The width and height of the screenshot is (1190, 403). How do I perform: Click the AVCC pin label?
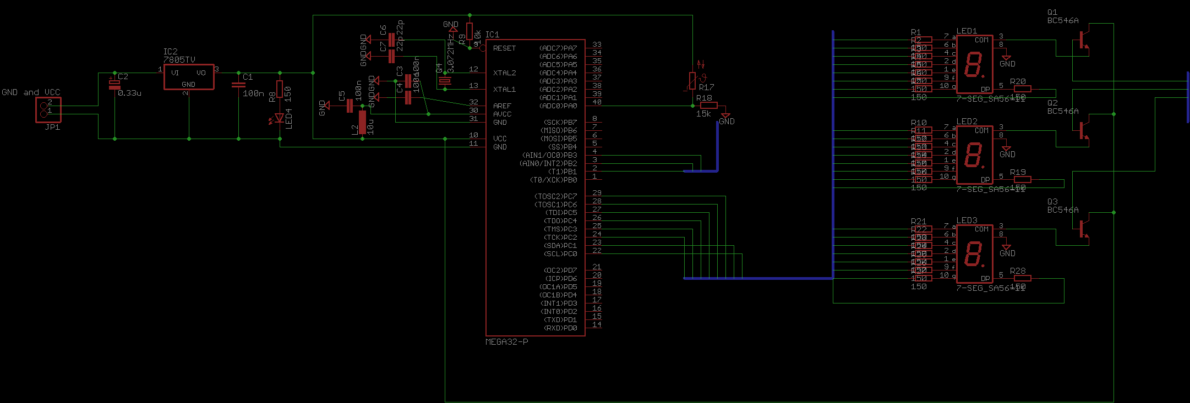point(502,114)
